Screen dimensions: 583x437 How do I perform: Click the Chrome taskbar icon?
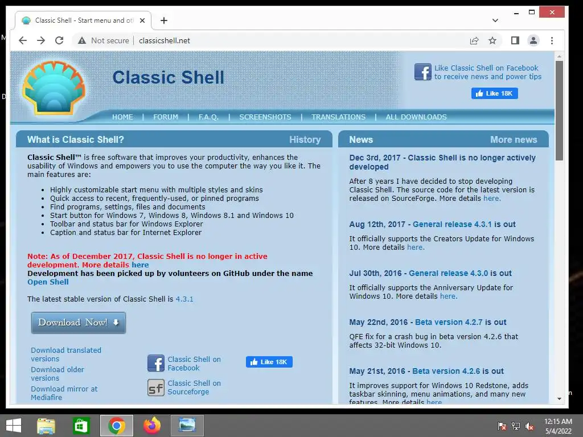click(x=116, y=426)
